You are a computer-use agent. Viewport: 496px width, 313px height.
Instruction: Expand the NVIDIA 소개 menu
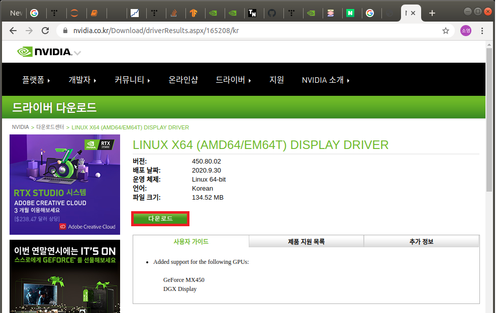pos(326,80)
